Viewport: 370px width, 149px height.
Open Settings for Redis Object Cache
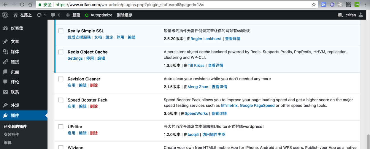(75, 58)
